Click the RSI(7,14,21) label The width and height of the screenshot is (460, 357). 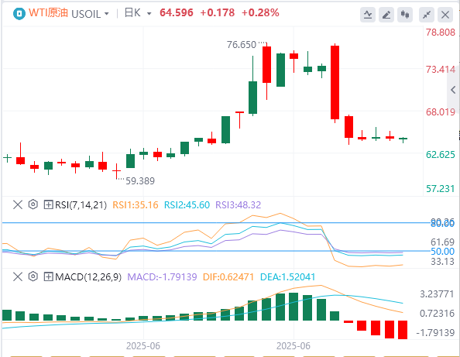(x=81, y=204)
